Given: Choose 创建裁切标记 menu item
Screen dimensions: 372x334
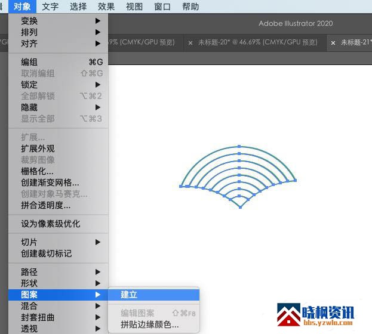Looking at the screenshot, I should tap(46, 253).
